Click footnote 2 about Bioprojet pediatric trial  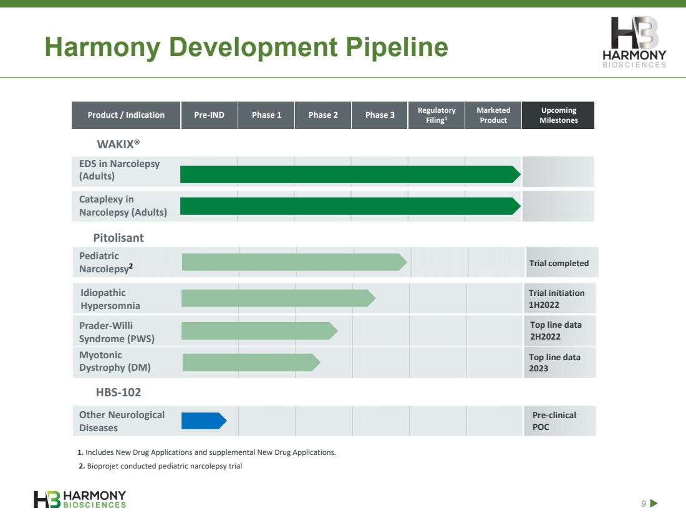160,466
